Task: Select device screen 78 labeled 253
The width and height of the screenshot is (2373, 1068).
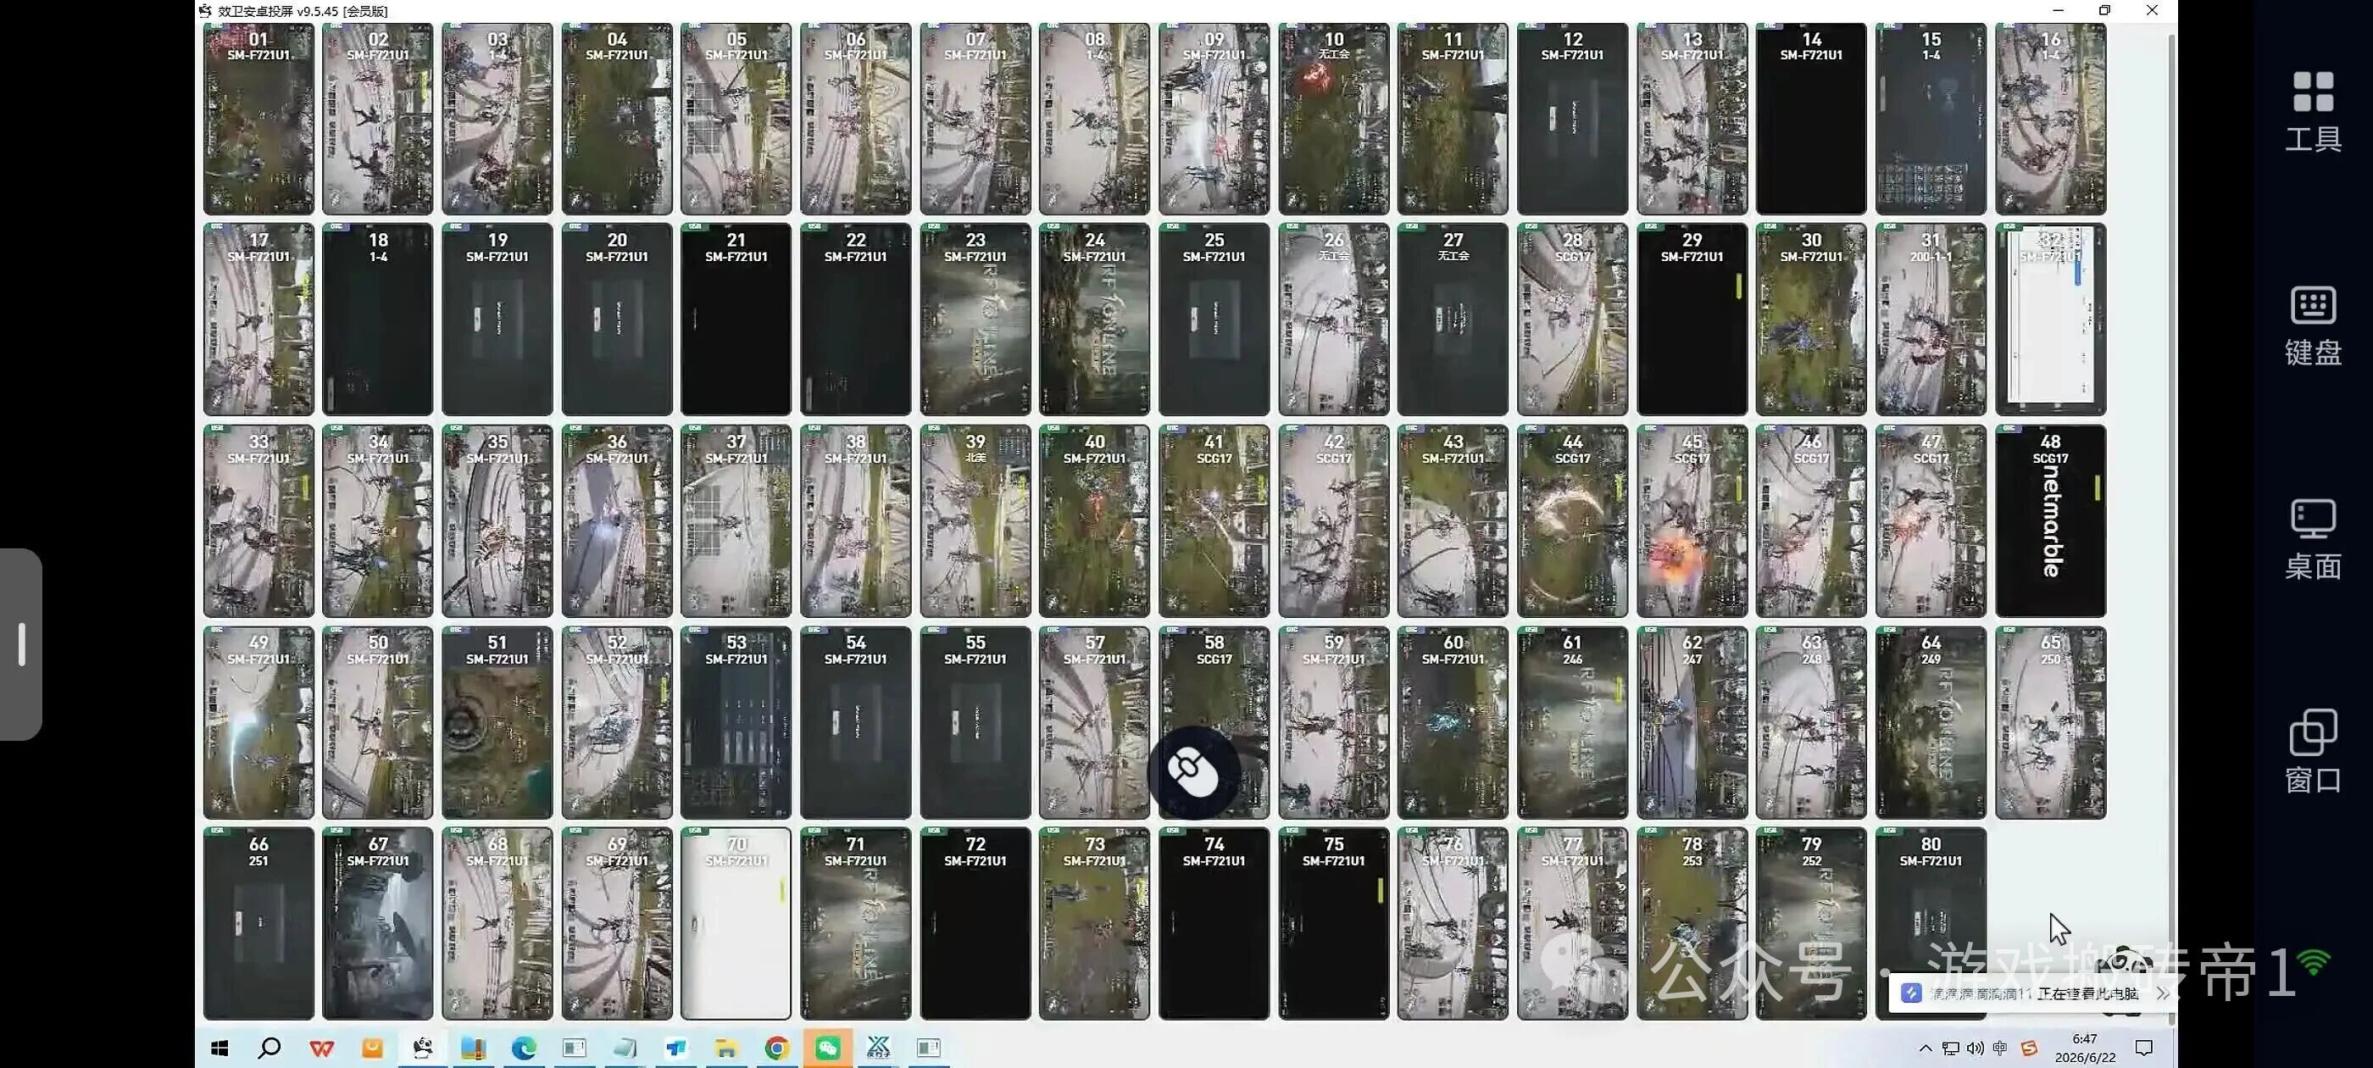Action: (x=1692, y=923)
